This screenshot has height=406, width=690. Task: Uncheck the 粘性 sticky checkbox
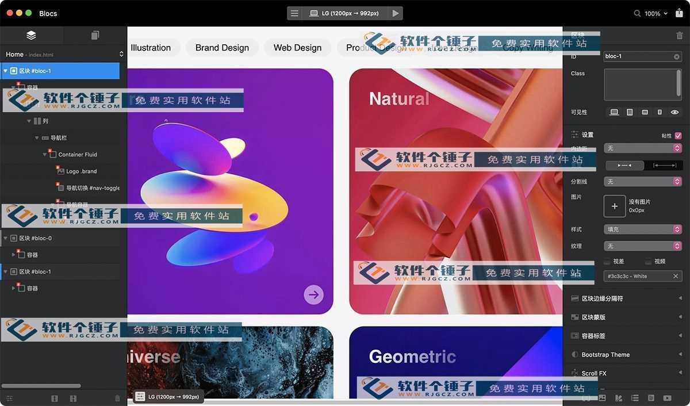click(x=678, y=136)
